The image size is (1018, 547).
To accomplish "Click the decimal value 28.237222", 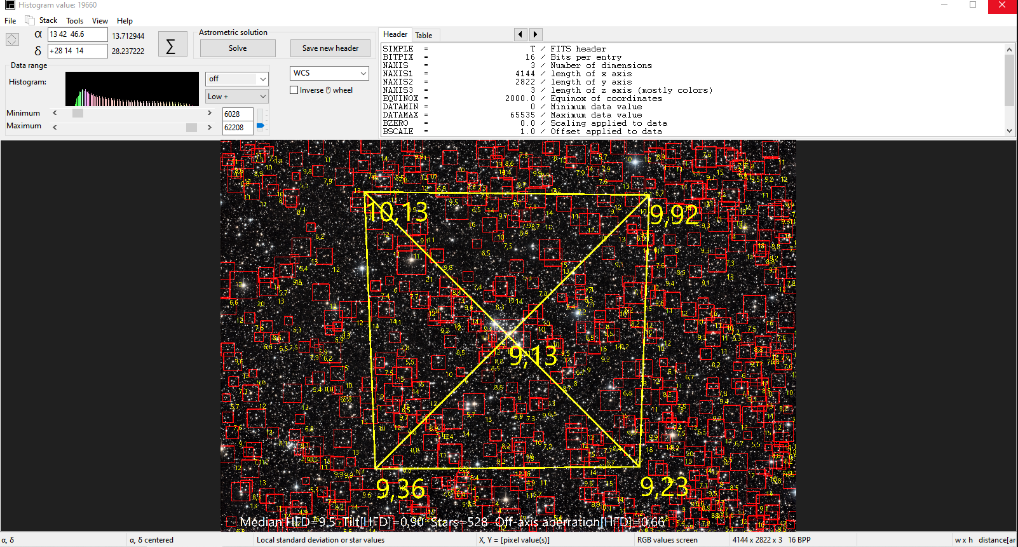I will point(128,51).
